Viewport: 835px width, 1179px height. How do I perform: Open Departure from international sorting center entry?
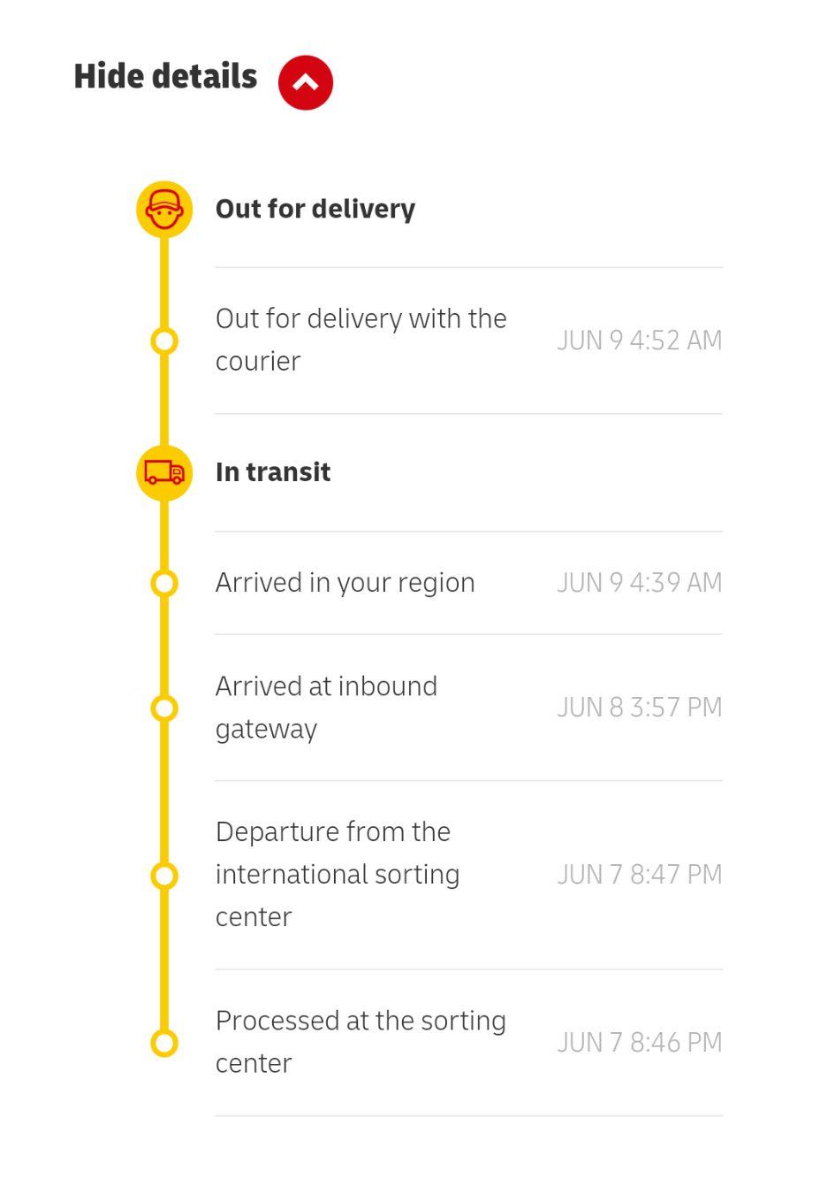coord(468,875)
